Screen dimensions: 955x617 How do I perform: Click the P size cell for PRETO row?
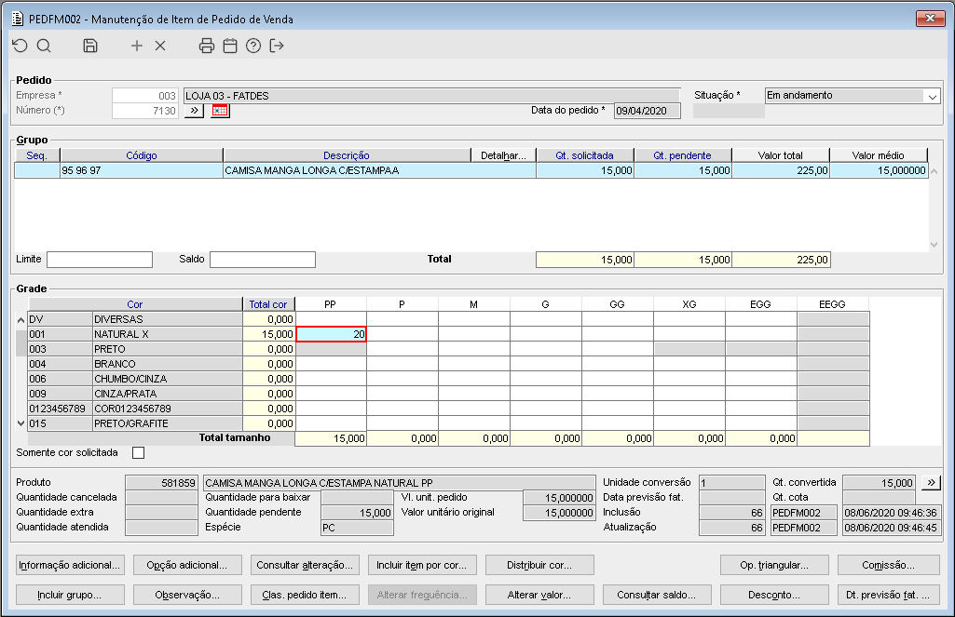(402, 349)
